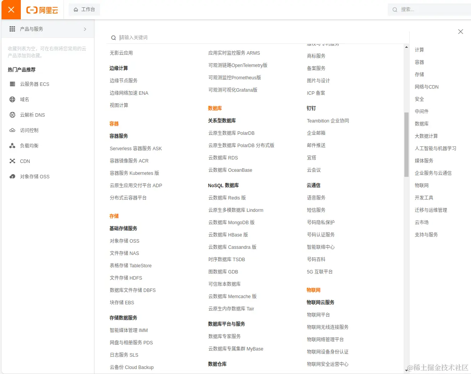Jump to 容器 in the right category index
This screenshot has height=374, width=471.
coord(419,62)
